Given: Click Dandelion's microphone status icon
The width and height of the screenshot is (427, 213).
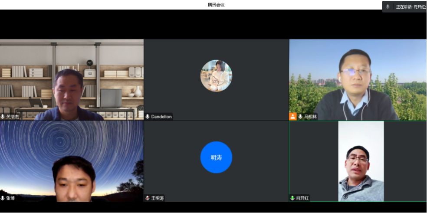Looking at the screenshot, I should coord(148,117).
